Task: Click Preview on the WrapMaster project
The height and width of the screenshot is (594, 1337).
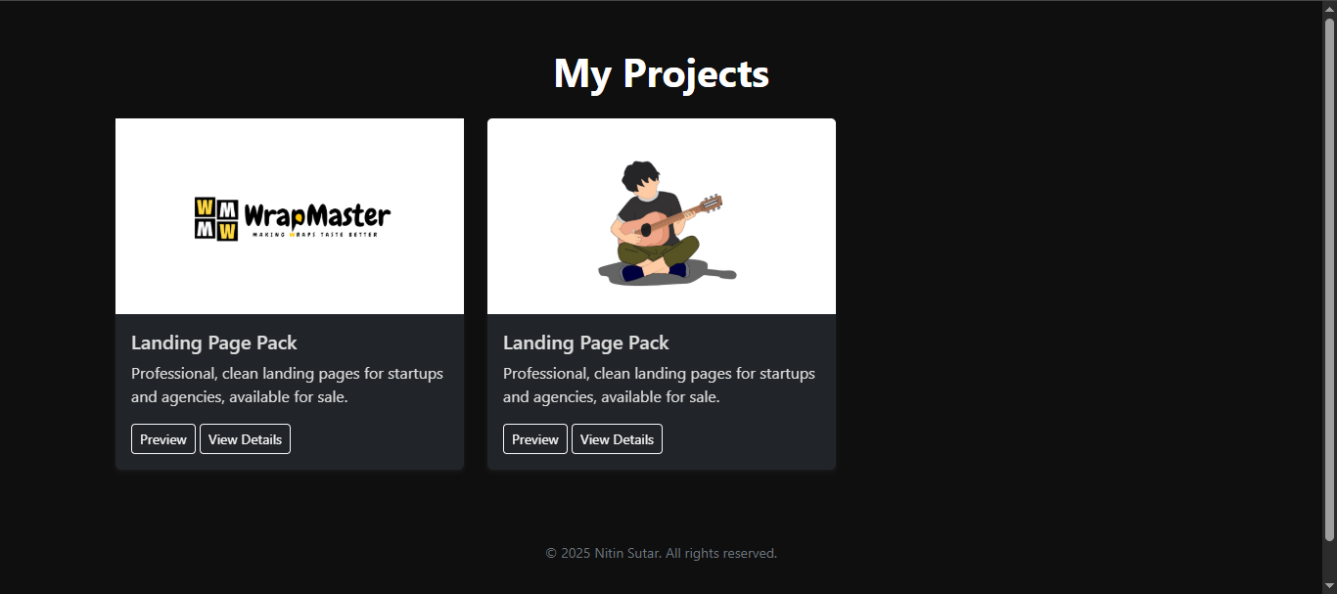Action: tap(162, 438)
